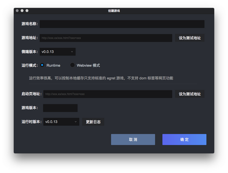Open the 运行时版本 v0.0.13 dropdown

coord(61,122)
